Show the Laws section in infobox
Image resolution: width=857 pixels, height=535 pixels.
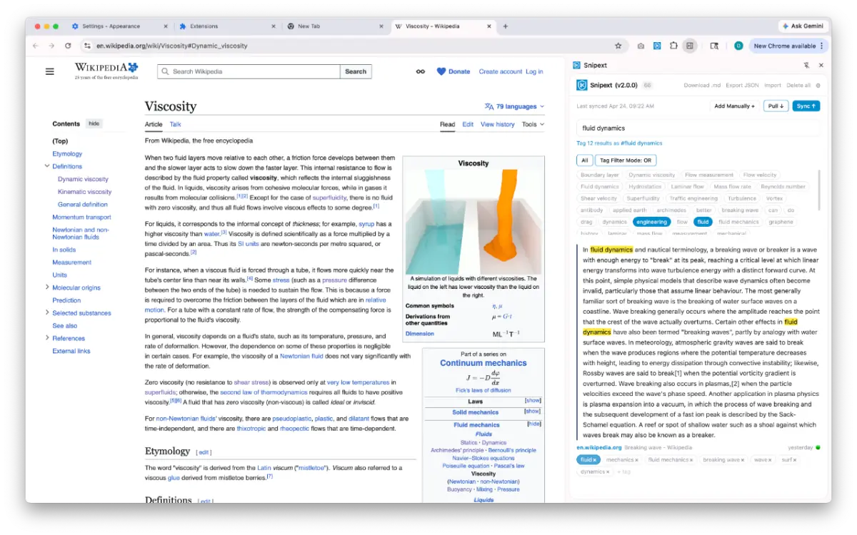click(533, 401)
